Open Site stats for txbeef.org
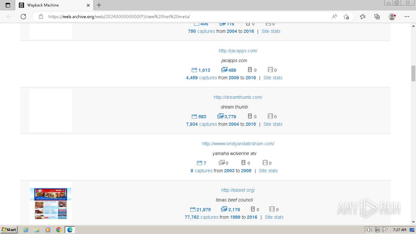The width and height of the screenshot is (416, 234). 274,217
